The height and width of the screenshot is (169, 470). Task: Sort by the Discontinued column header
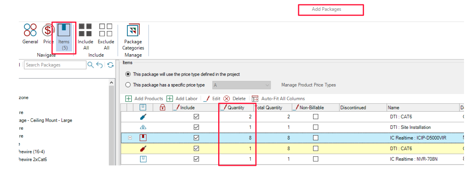point(362,108)
